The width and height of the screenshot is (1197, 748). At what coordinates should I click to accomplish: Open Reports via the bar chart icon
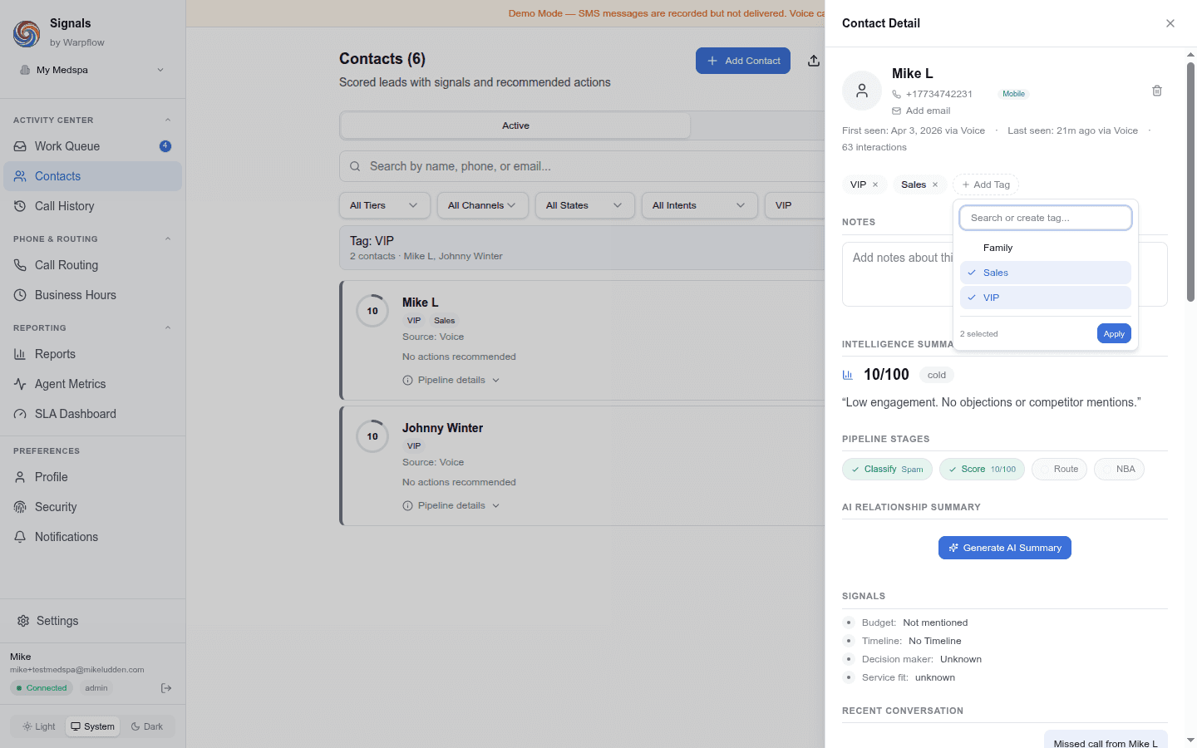(18, 353)
